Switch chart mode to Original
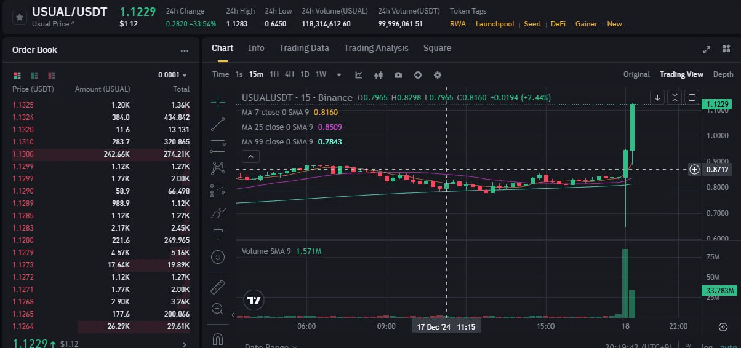This screenshot has width=741, height=348. (636, 74)
